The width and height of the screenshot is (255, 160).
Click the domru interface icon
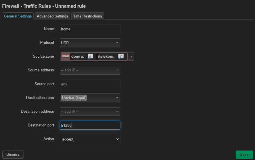coord(91,56)
